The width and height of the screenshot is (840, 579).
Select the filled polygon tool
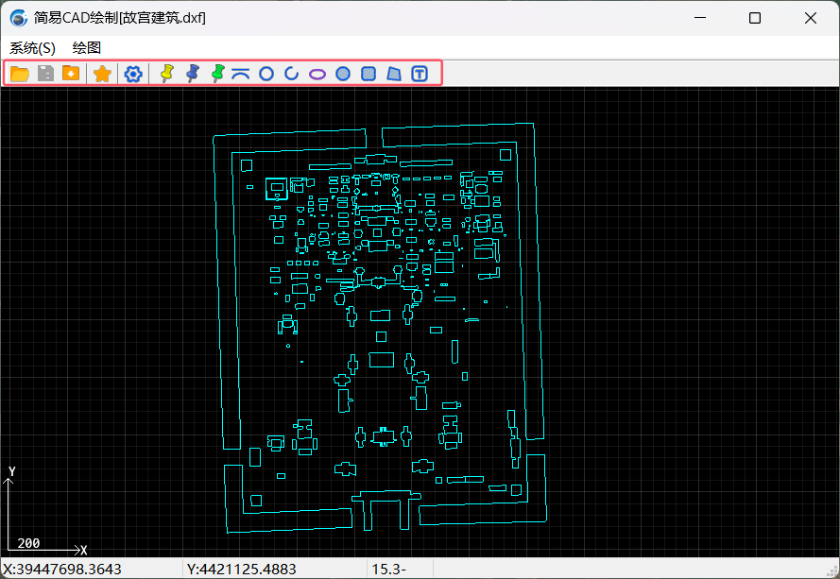point(394,74)
